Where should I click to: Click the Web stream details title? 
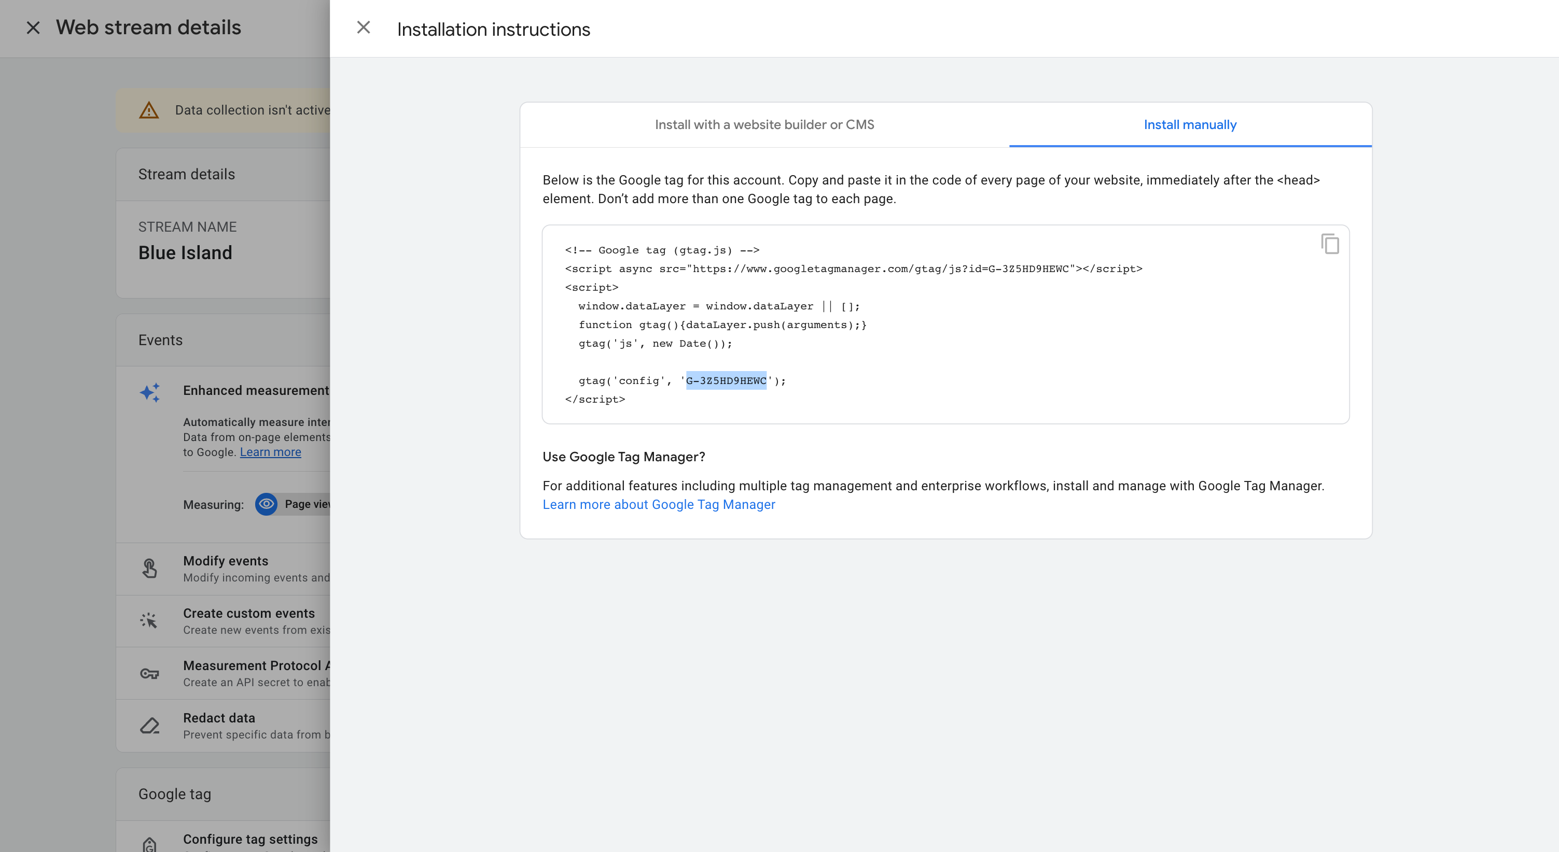tap(148, 27)
